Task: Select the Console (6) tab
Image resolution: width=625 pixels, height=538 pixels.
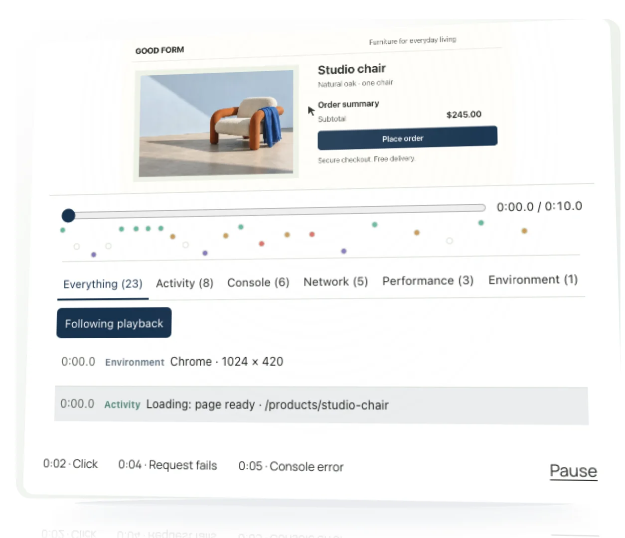Action: pyautogui.click(x=258, y=282)
